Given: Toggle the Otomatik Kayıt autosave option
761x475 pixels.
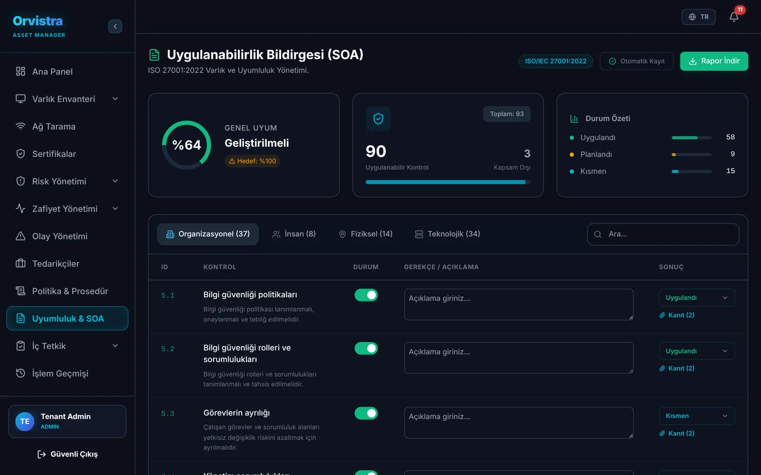Looking at the screenshot, I should point(636,61).
